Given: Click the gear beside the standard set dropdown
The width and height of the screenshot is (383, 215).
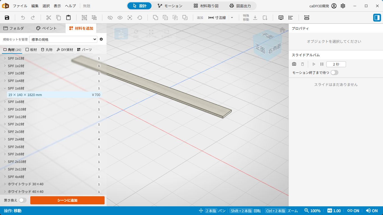Looking at the screenshot, I should [x=101, y=39].
